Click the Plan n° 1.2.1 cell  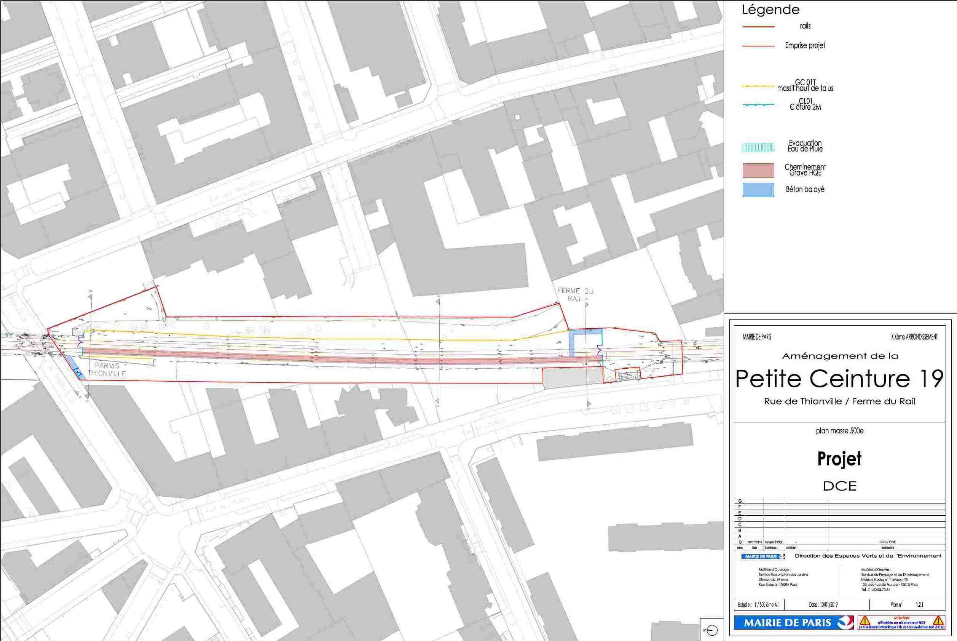coord(907,604)
